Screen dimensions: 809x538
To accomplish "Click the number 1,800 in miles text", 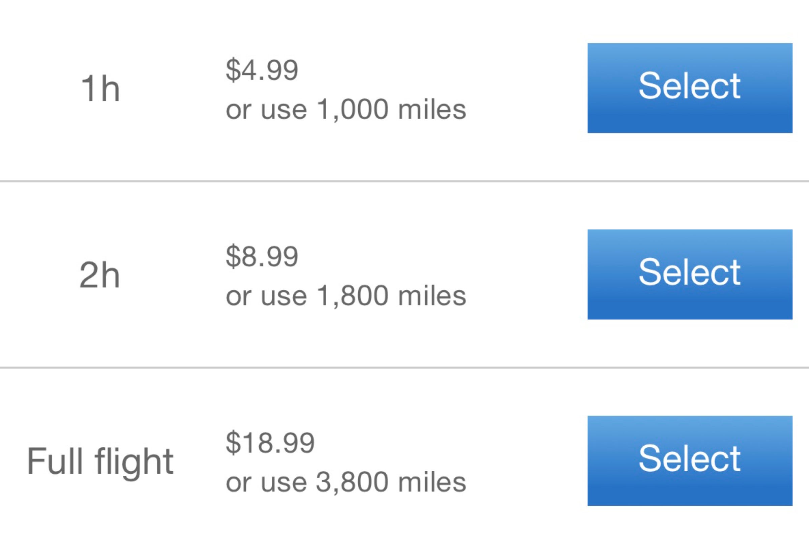I will click(353, 296).
